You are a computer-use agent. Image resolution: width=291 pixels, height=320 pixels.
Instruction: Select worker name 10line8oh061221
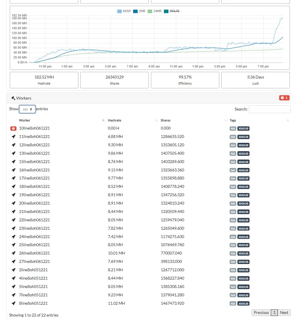[35, 128]
